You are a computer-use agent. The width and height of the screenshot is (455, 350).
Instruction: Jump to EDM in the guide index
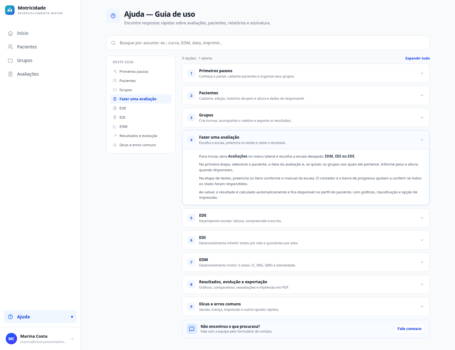141,127
